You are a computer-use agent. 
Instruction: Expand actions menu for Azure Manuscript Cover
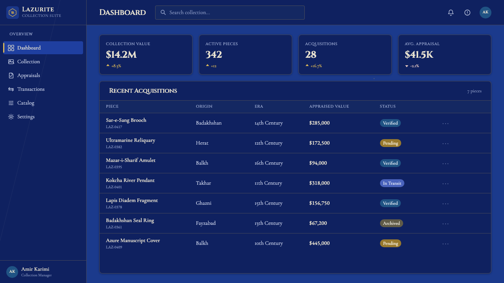tap(445, 244)
